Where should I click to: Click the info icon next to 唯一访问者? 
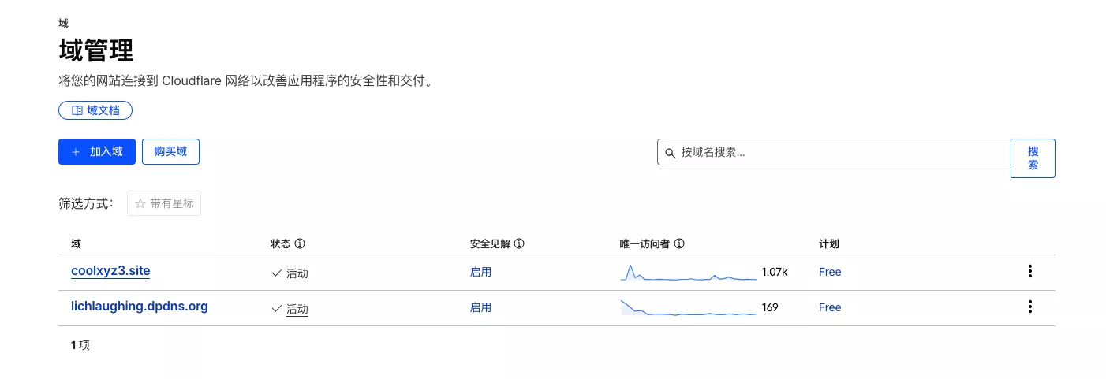(x=679, y=244)
